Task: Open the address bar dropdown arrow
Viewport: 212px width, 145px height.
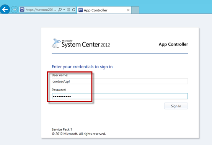Action: 64,10
